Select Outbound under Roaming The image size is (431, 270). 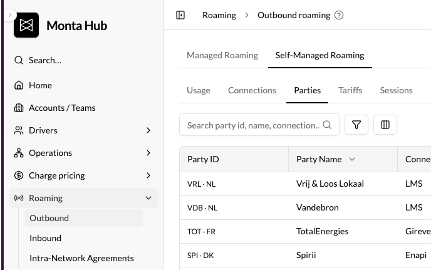[x=84, y=218]
